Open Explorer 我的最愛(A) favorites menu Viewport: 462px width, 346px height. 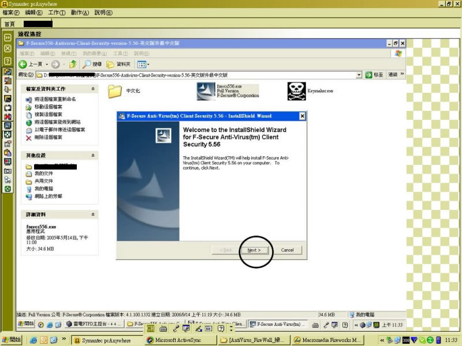95,54
